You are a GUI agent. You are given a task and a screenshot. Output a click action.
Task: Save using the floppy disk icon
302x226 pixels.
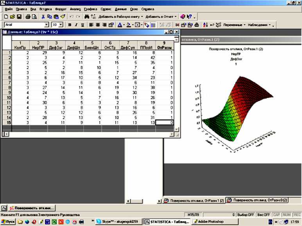coord(19,17)
